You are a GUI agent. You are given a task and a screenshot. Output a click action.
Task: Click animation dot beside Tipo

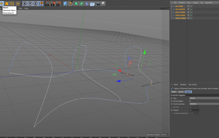pos(172,98)
